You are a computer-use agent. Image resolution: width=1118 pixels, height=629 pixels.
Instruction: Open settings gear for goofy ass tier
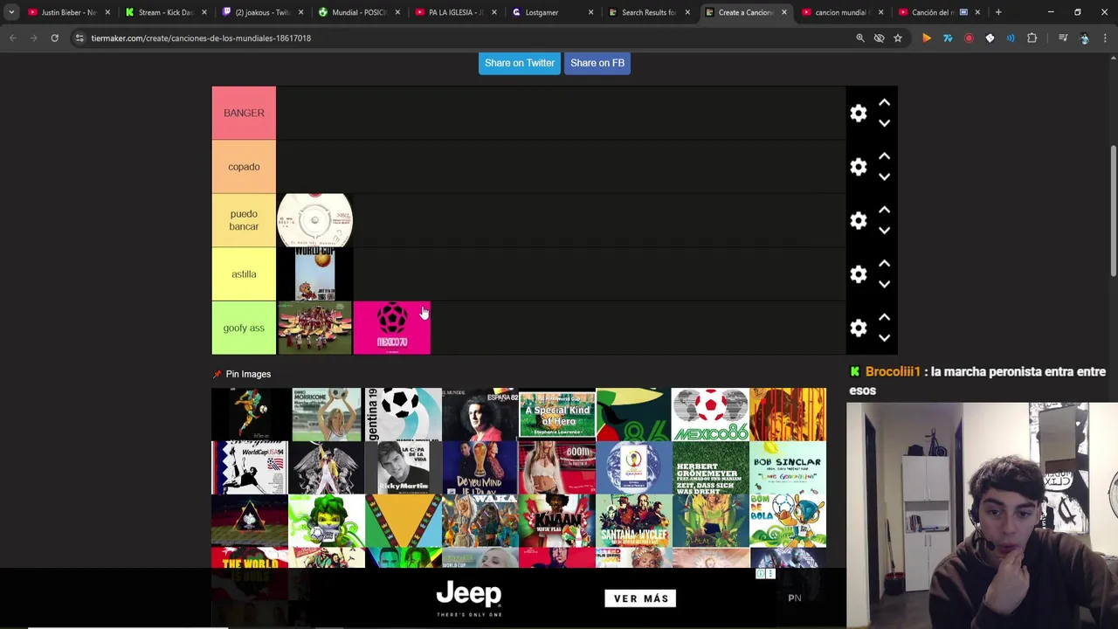point(859,328)
